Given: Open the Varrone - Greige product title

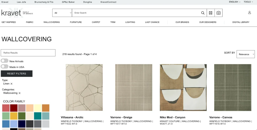Looking at the screenshot, I should point(121,117).
